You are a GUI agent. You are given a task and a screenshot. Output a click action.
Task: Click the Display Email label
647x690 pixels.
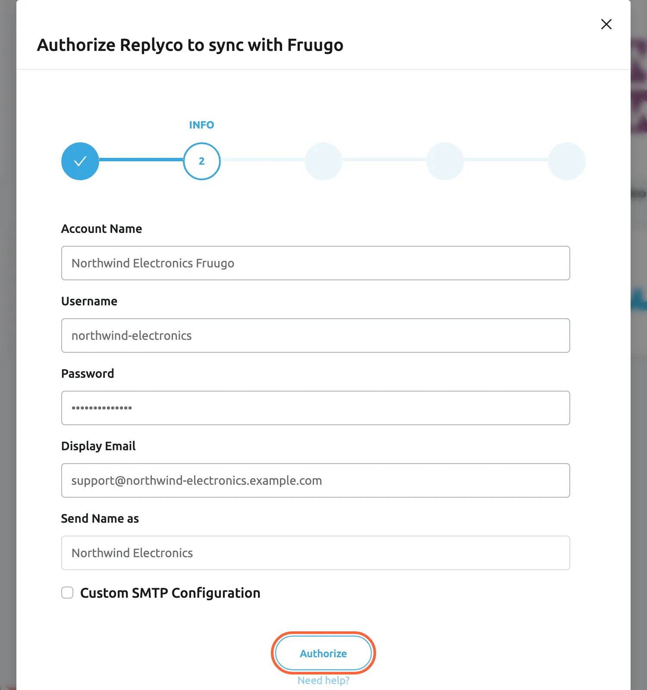pyautogui.click(x=98, y=446)
